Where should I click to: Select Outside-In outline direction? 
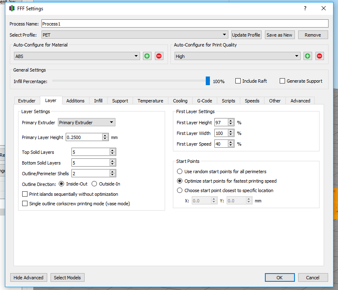[94, 184]
